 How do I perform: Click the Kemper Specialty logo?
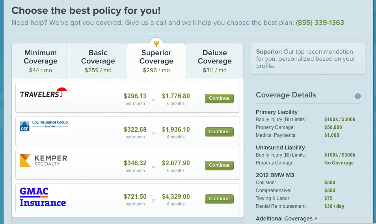click(43, 161)
